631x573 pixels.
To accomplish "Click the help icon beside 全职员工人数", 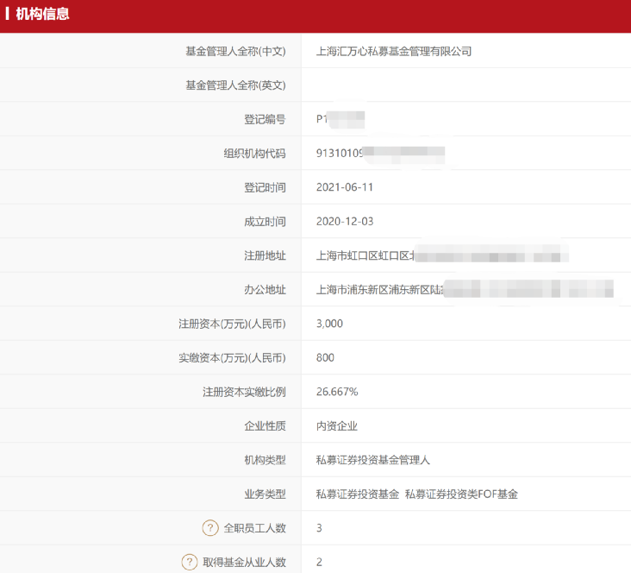I will pyautogui.click(x=210, y=528).
